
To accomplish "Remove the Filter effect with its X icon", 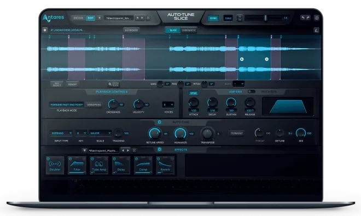I will coord(84,159).
